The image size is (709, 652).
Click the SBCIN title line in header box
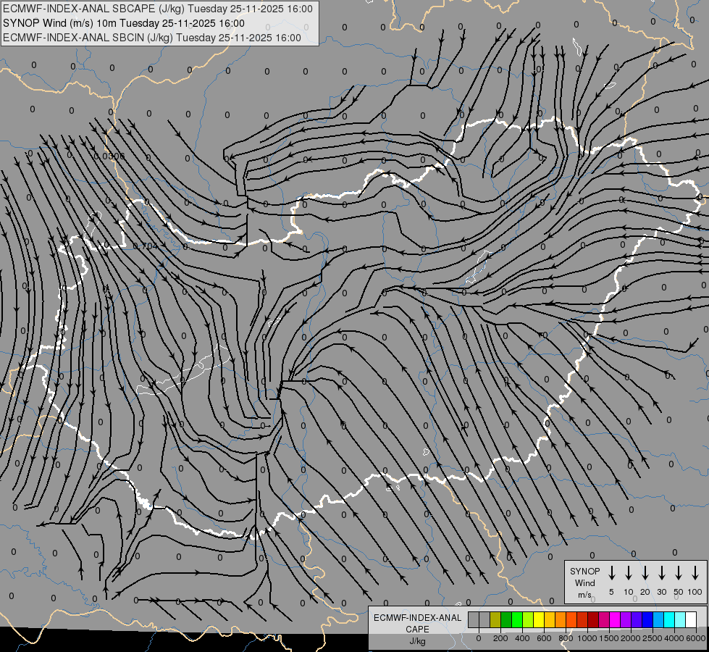pos(152,38)
